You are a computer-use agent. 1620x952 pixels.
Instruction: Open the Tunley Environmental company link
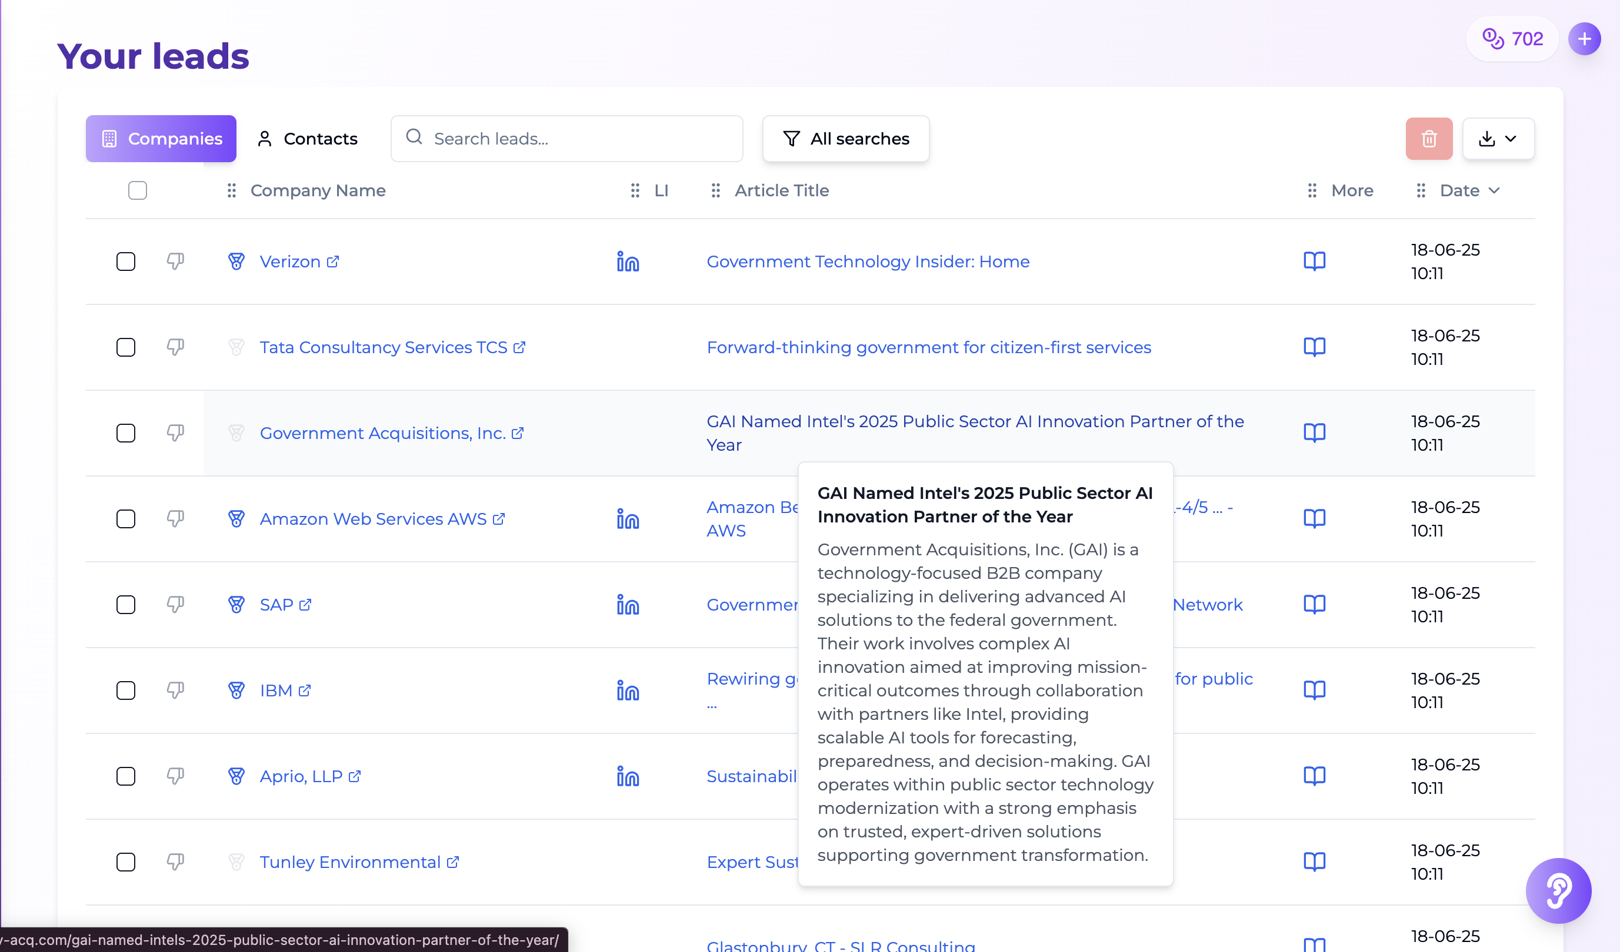point(359,862)
